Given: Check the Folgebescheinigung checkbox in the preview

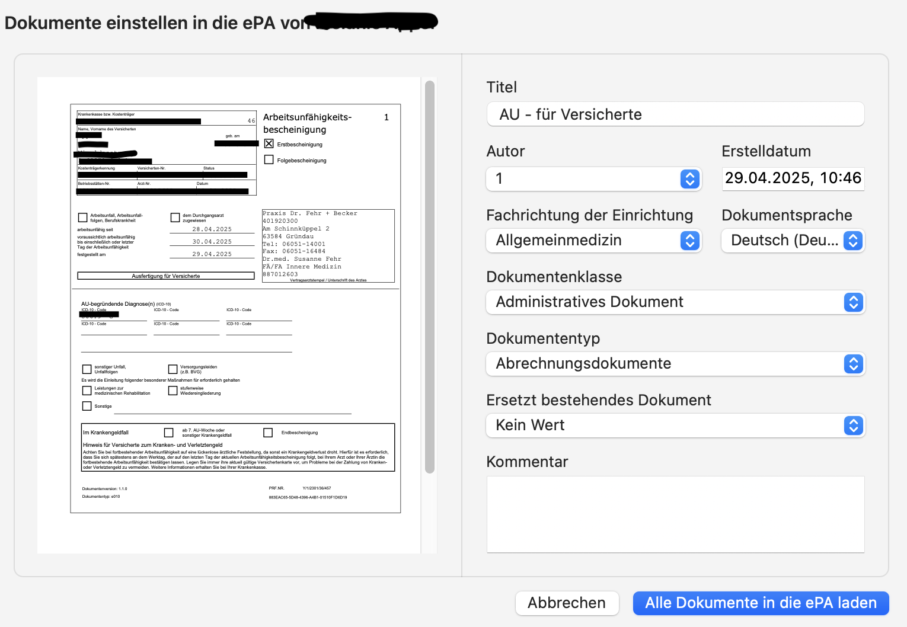Looking at the screenshot, I should click(269, 159).
